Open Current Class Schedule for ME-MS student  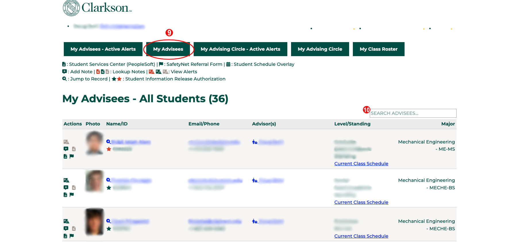point(361,164)
